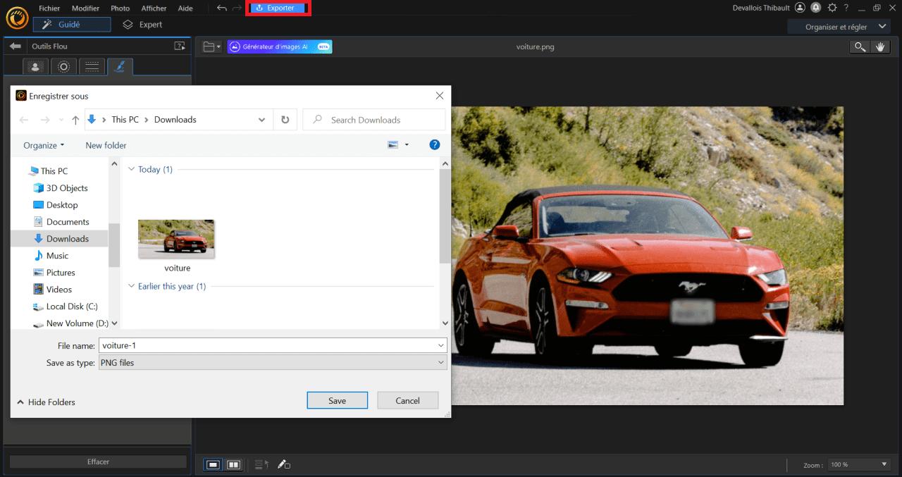Open the Fichier menu
Screen dimensions: 902x477
[49, 8]
